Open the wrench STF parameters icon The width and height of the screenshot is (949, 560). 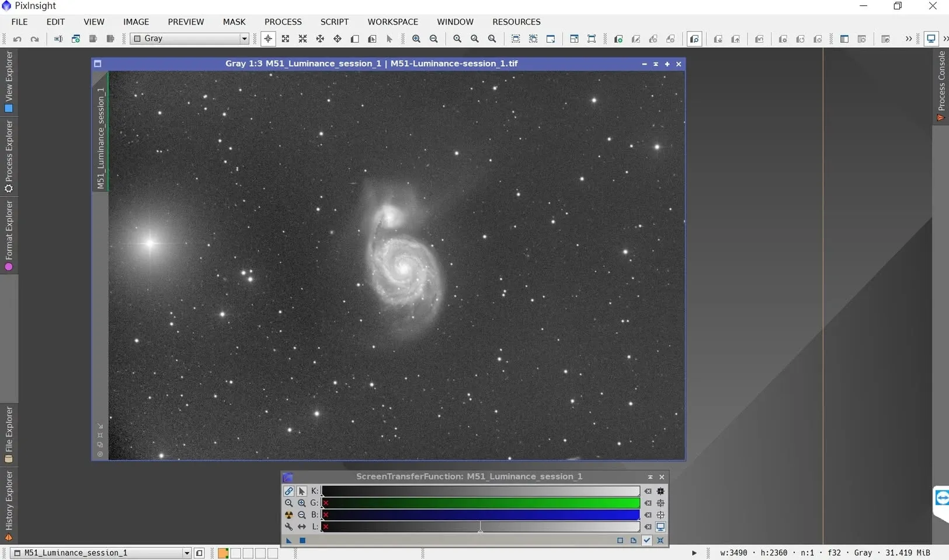[288, 527]
